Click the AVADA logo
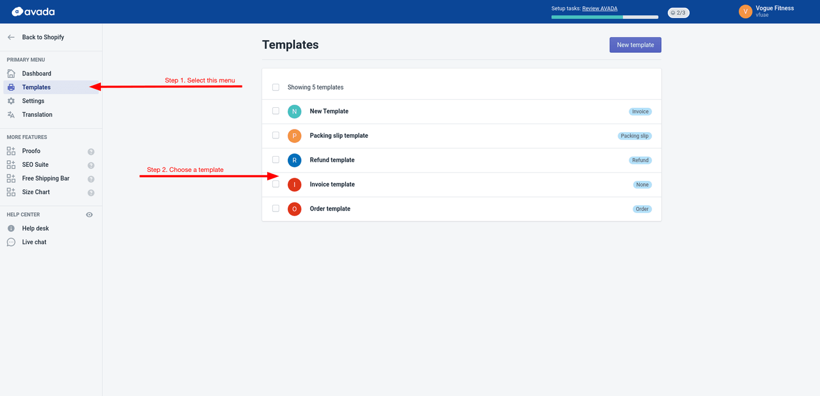Image resolution: width=820 pixels, height=396 pixels. coord(33,11)
